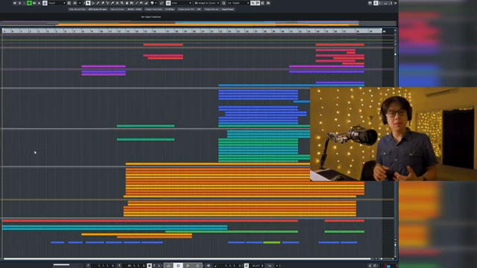Select the Line tool

point(136,3)
